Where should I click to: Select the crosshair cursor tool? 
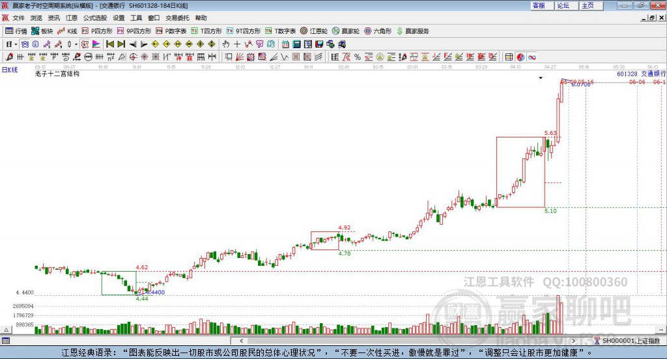click(x=237, y=44)
